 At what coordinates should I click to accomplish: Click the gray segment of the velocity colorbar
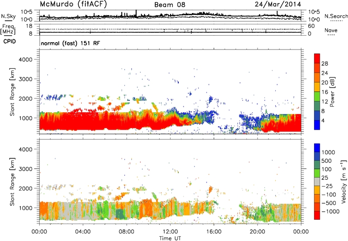(x=317, y=181)
